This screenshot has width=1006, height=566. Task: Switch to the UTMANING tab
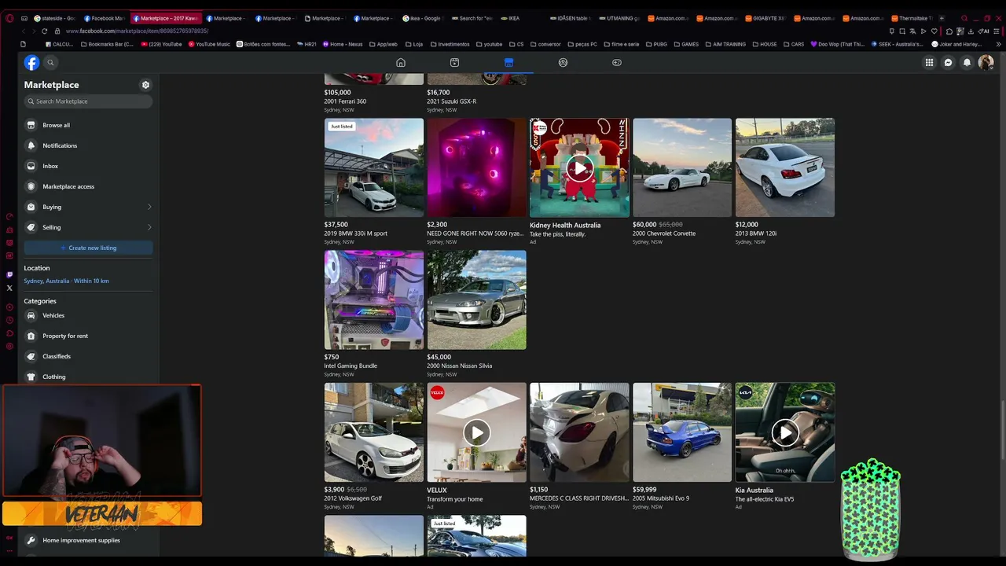pos(619,18)
